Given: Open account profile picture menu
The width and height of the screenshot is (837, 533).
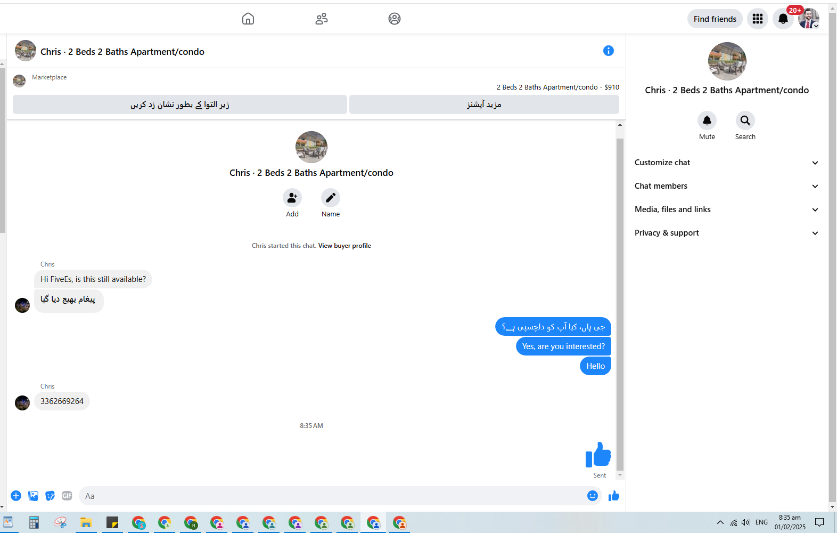Looking at the screenshot, I should pyautogui.click(x=808, y=19).
